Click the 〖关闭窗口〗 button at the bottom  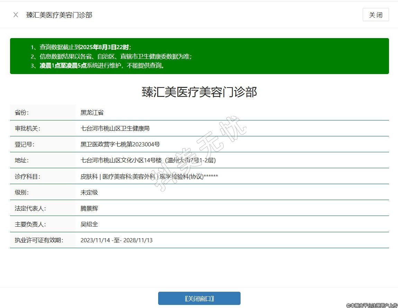(199, 298)
